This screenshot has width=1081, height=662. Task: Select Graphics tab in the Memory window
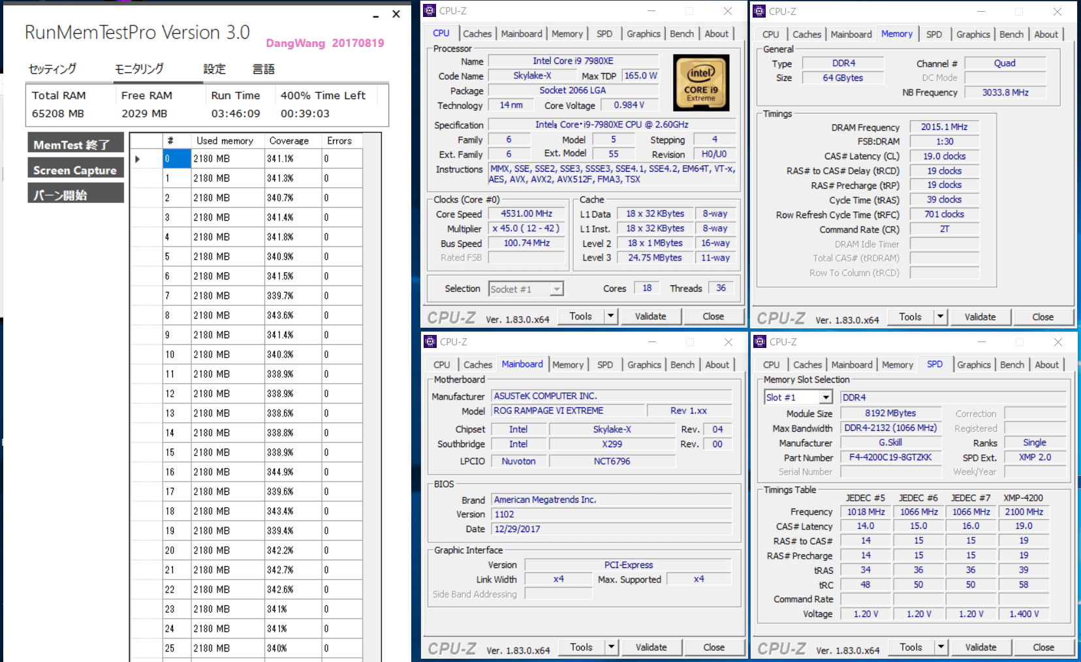click(973, 34)
